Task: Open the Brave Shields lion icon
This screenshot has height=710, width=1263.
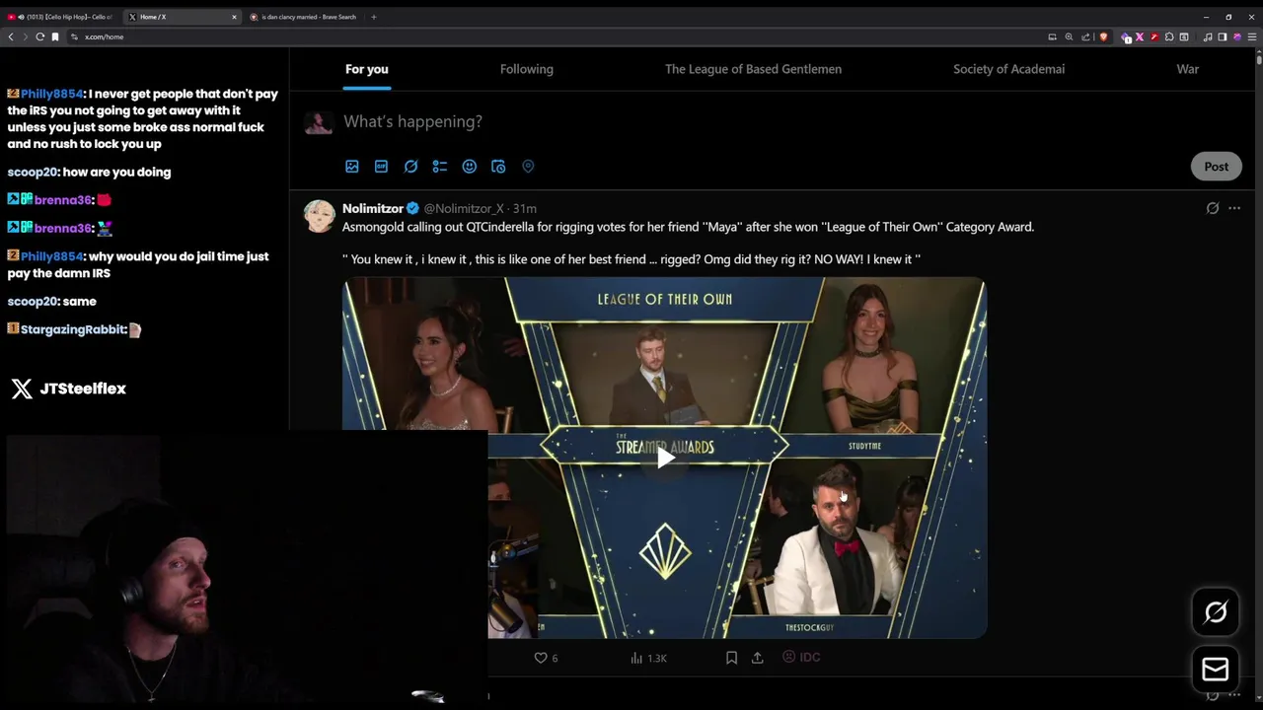Action: (x=1103, y=36)
